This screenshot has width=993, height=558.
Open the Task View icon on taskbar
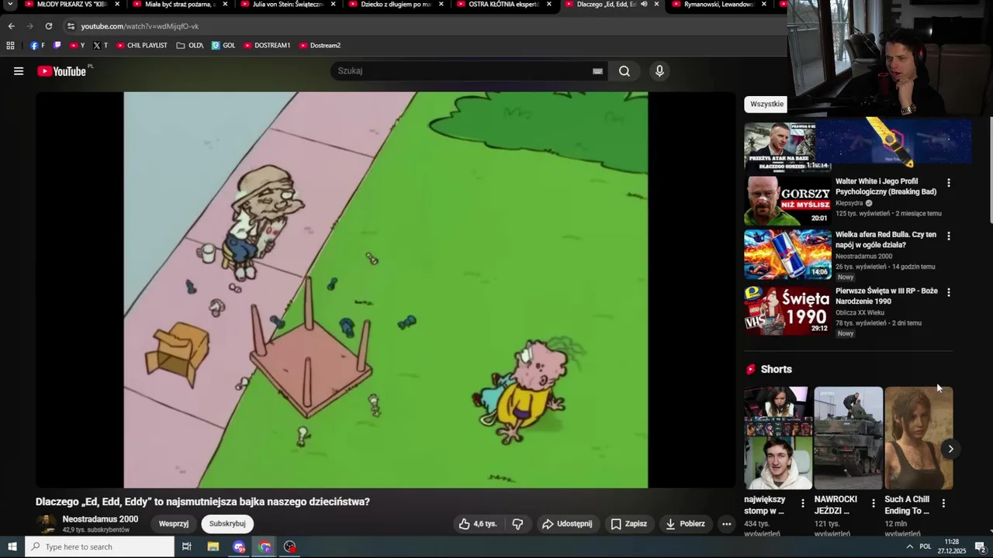click(x=186, y=547)
